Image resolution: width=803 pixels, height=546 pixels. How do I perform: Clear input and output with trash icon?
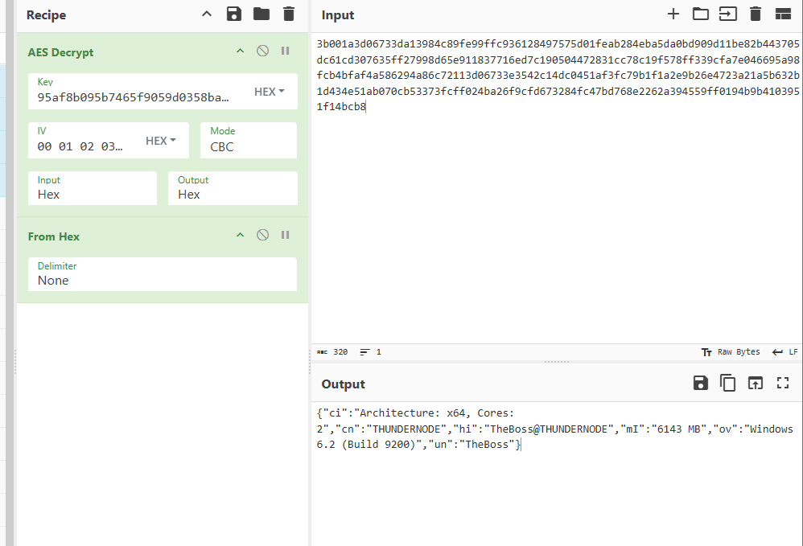point(755,14)
